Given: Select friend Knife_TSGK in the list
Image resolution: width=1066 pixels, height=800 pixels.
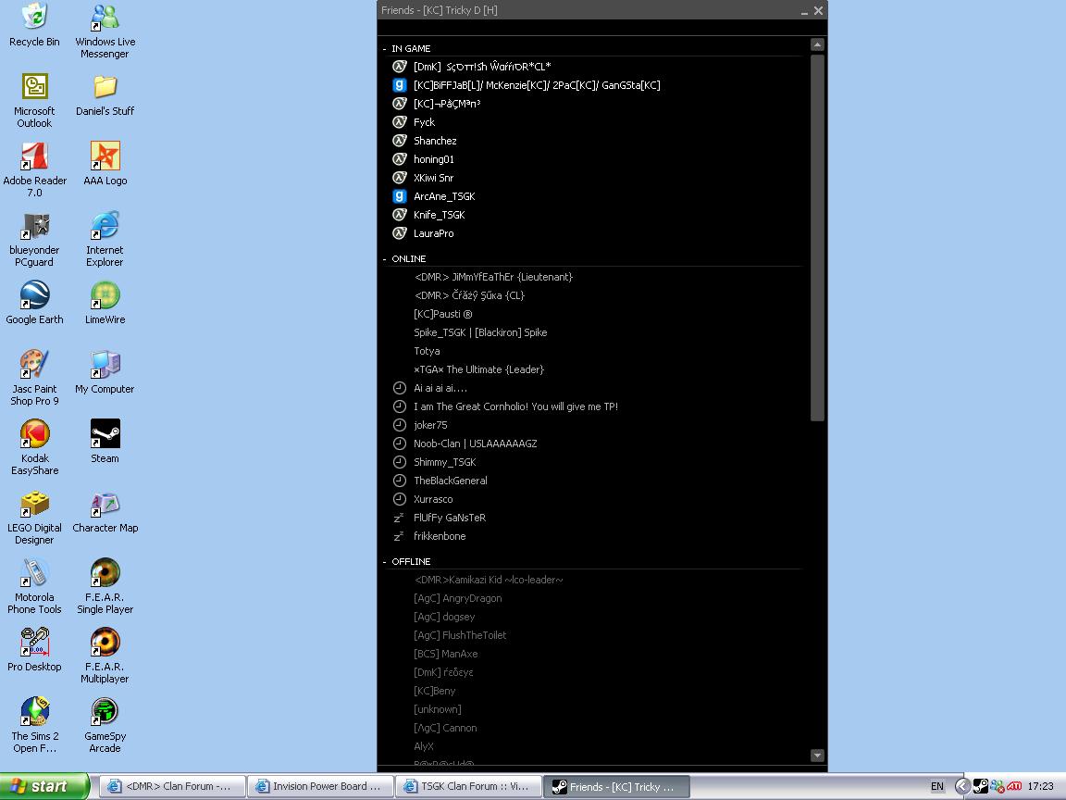Looking at the screenshot, I should [x=439, y=215].
